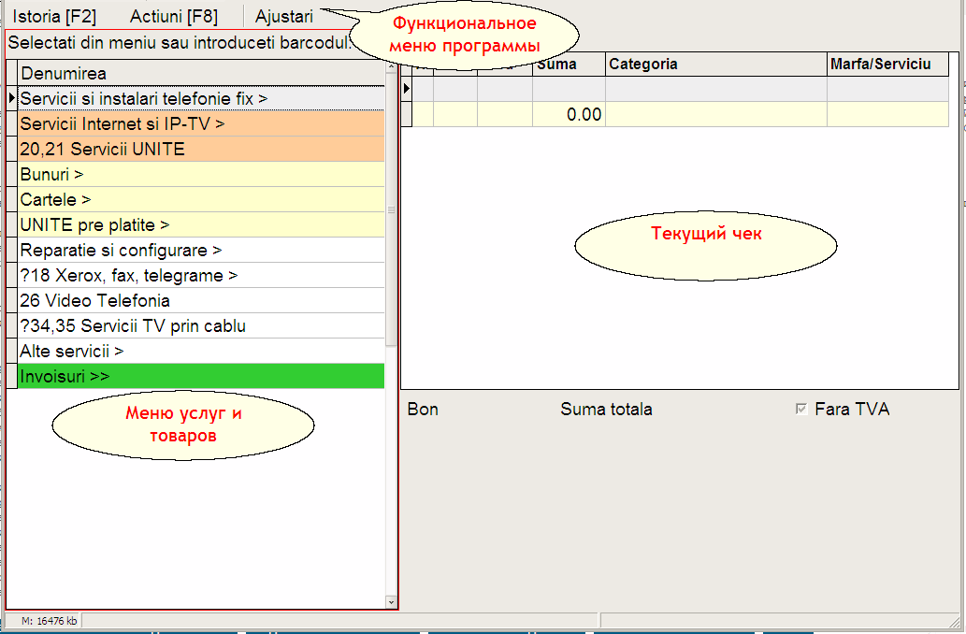Image resolution: width=966 pixels, height=634 pixels.
Task: Select ?18 Xerox, fax, telegrame entry
Action: (x=201, y=276)
